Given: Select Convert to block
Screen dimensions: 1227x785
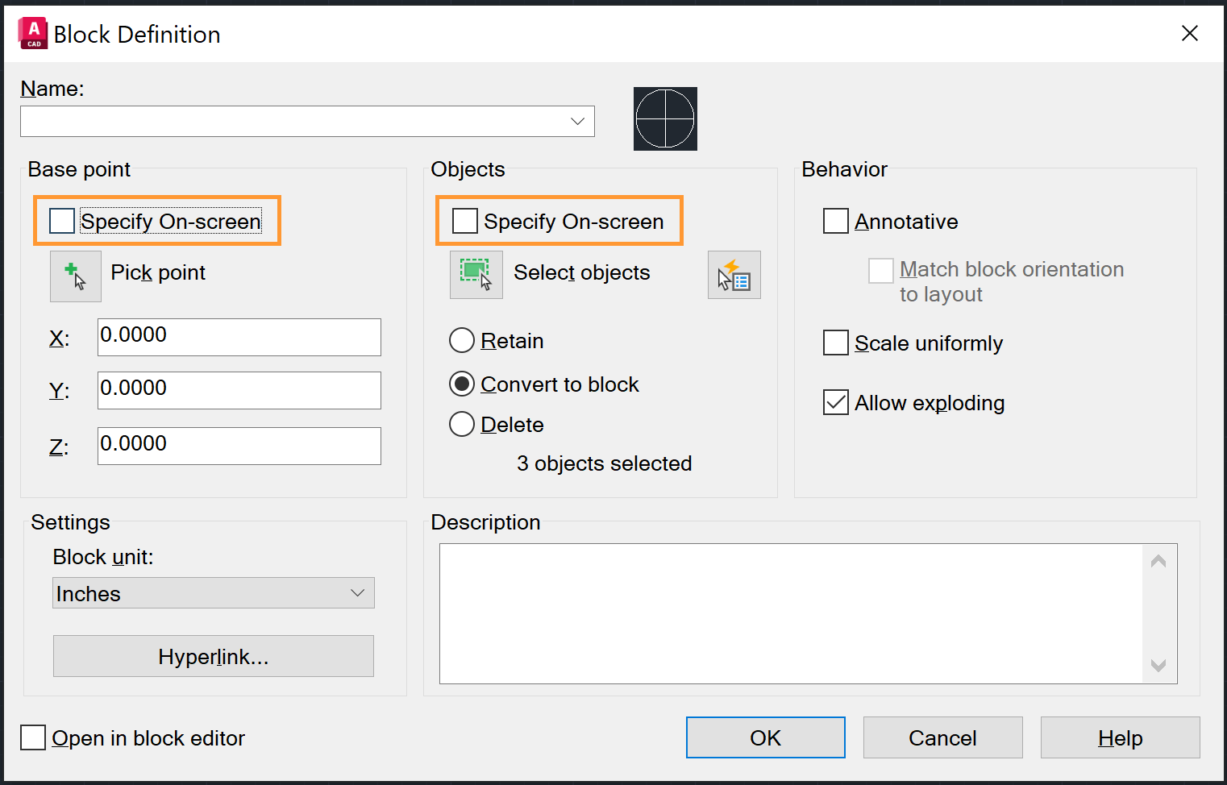Looking at the screenshot, I should click(x=461, y=384).
